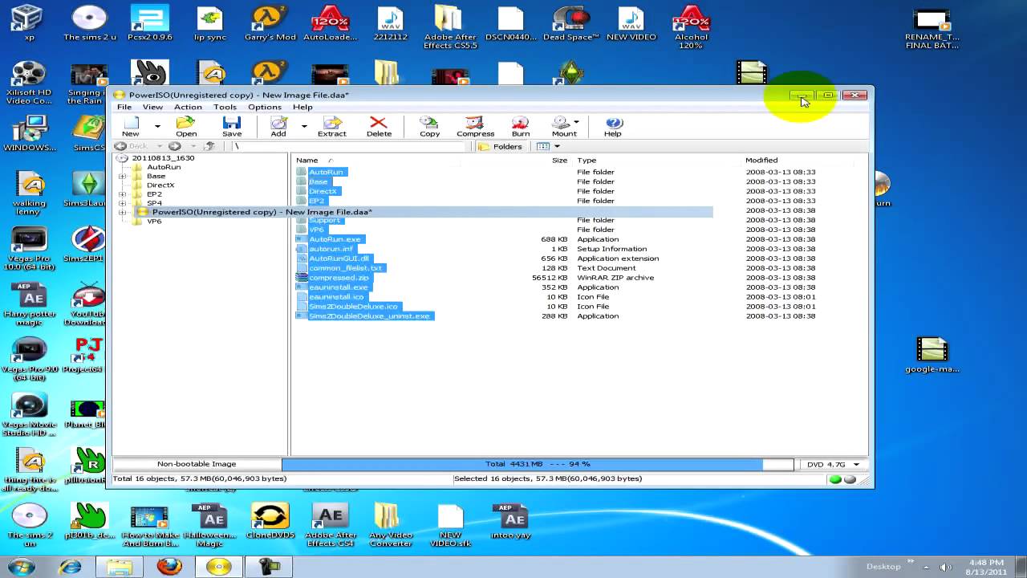1027x578 pixels.
Task: Open Windows Explorer taskbar icon
Action: click(x=120, y=567)
